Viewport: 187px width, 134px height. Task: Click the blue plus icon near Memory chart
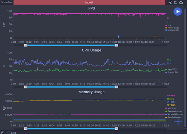178,122
